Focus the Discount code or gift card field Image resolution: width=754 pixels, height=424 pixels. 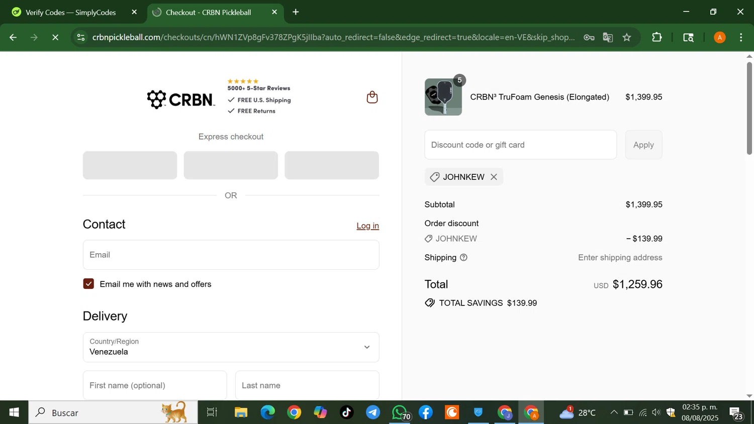click(x=520, y=145)
